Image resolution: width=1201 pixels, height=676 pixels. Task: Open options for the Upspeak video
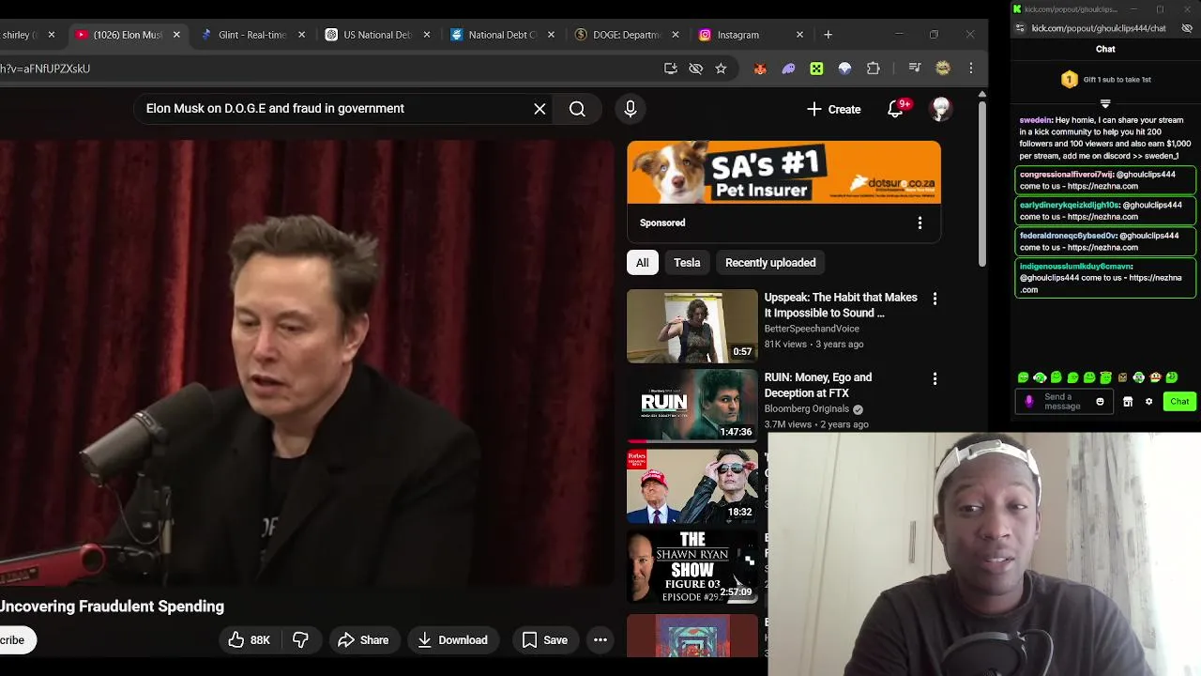pyautogui.click(x=935, y=299)
